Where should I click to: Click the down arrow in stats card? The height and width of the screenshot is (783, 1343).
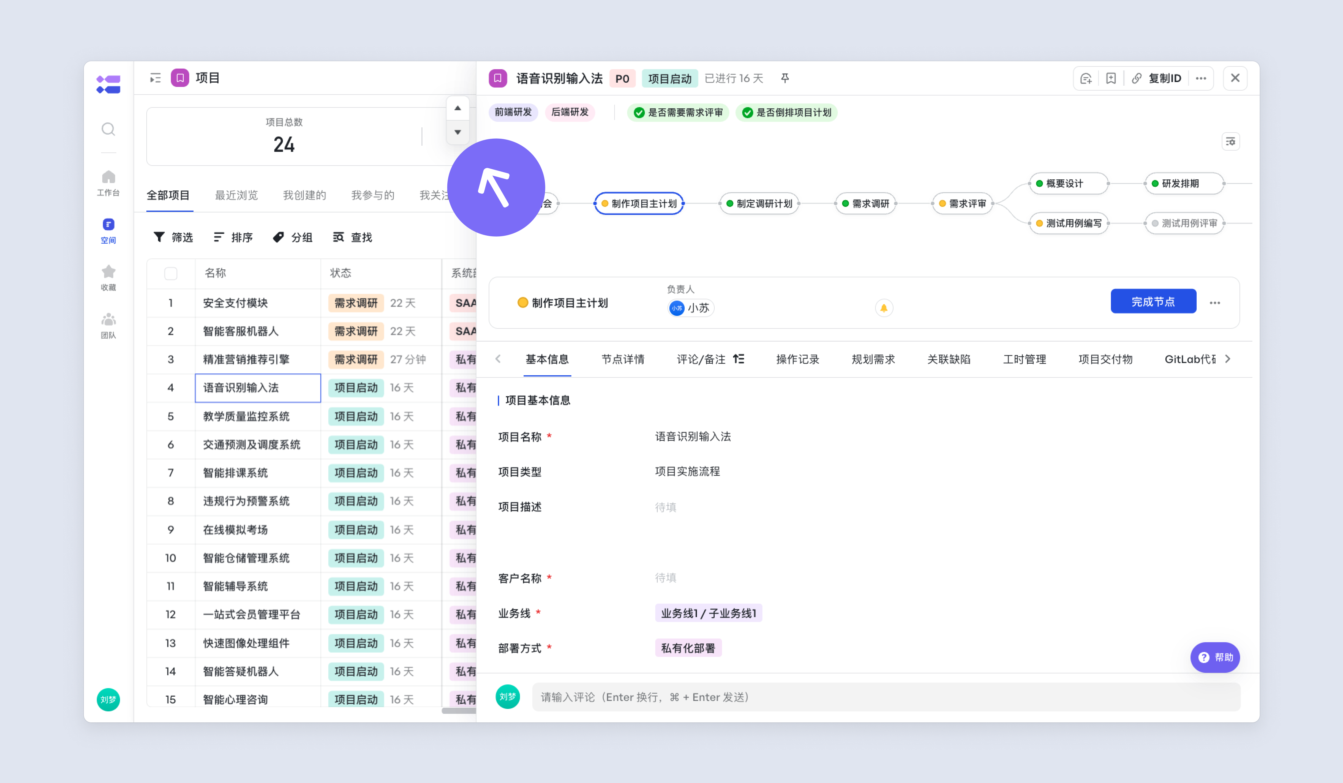tap(458, 132)
